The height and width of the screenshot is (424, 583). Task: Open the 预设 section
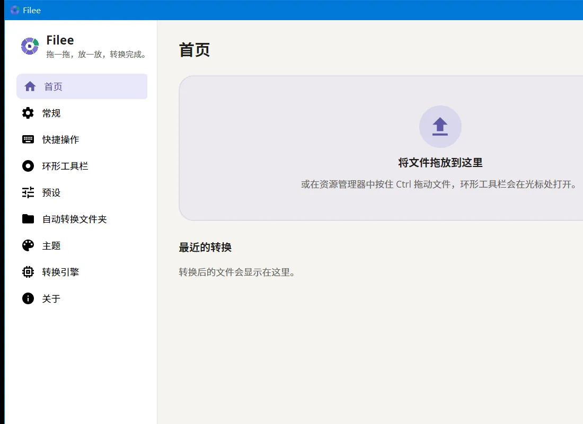[x=82, y=192]
